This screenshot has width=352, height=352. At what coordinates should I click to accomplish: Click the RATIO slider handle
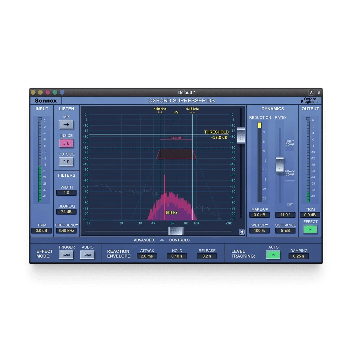click(x=280, y=165)
